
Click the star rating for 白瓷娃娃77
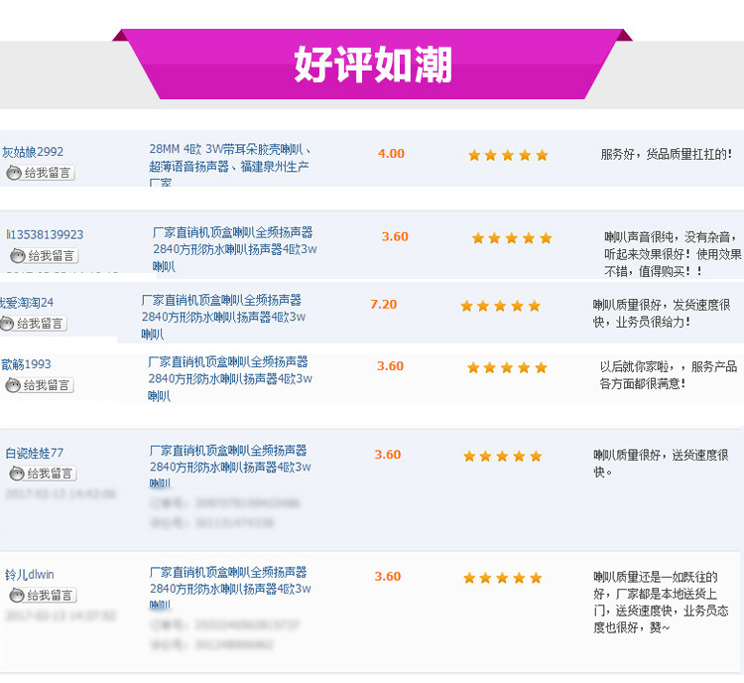[503, 456]
